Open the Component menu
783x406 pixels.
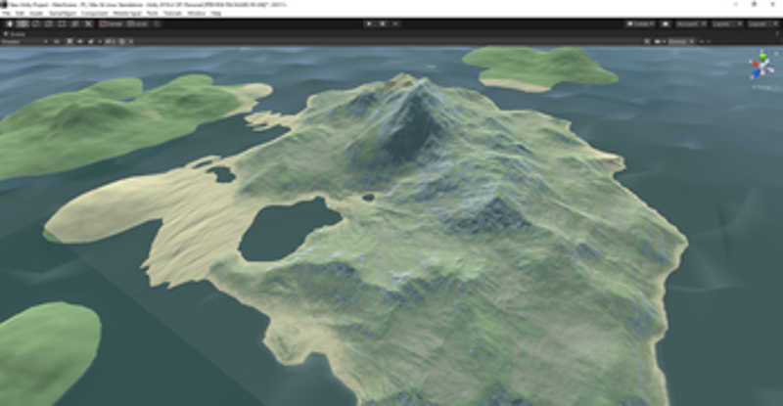click(x=94, y=14)
